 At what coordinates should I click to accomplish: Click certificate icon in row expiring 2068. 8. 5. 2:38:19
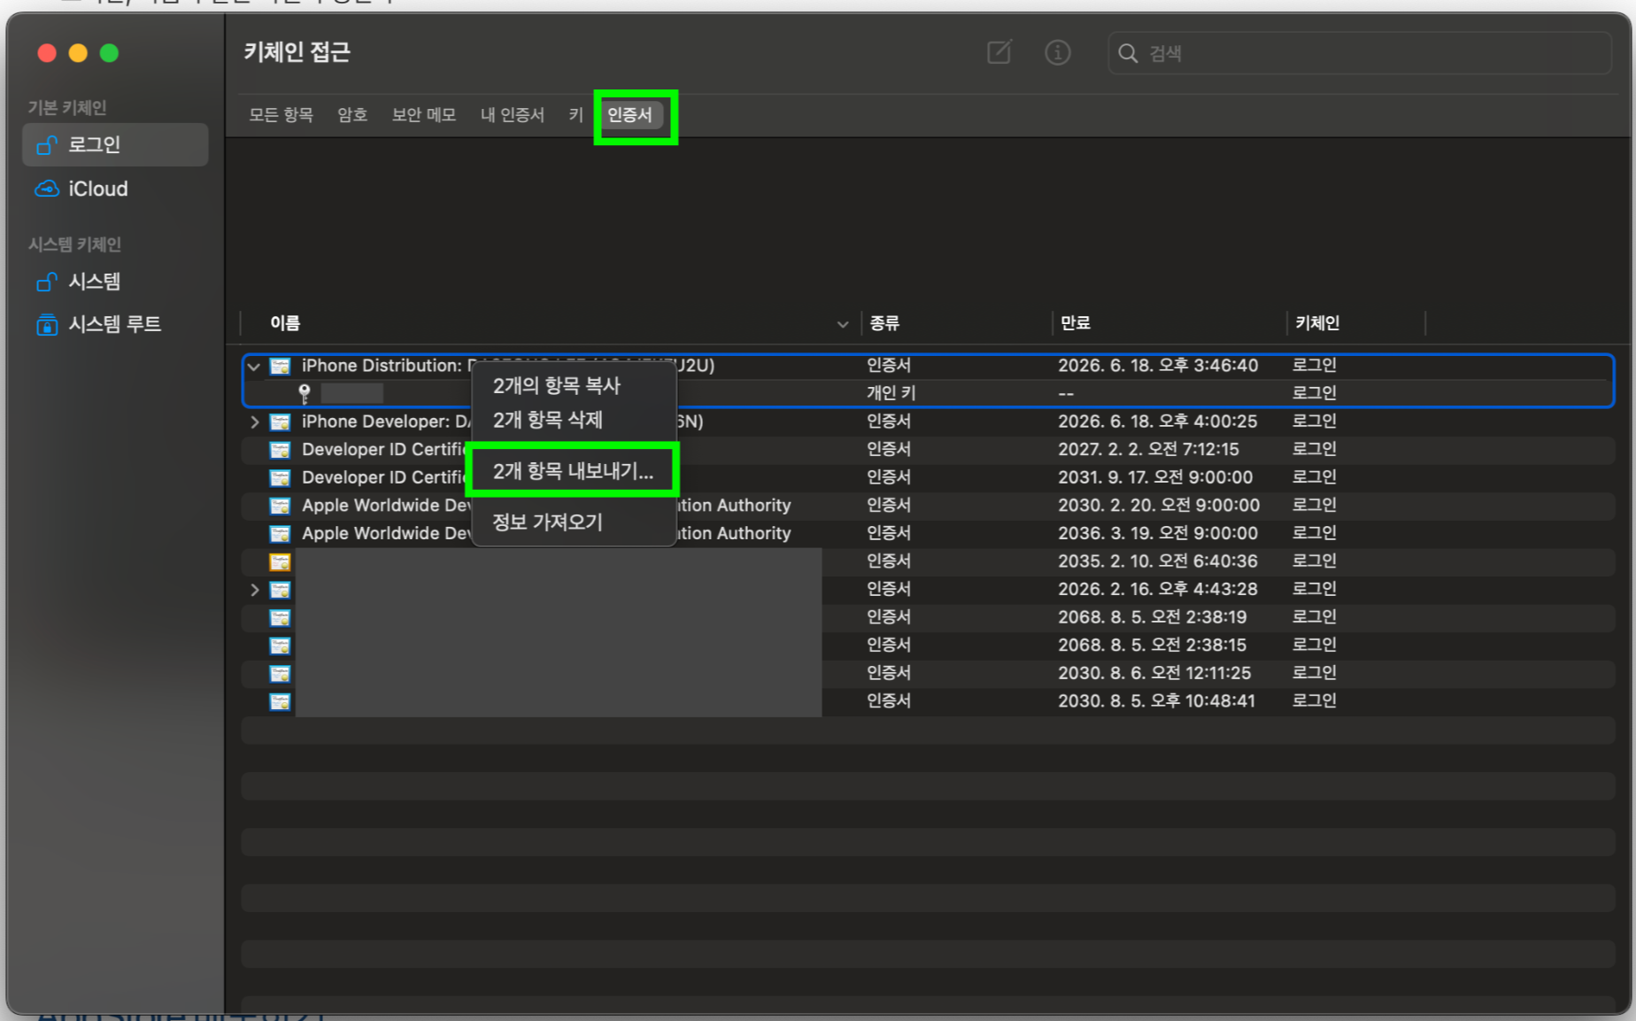coord(280,617)
